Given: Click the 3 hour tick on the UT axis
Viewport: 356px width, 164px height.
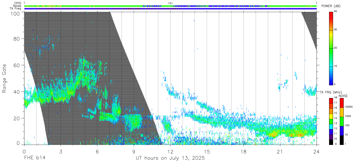Looking at the screenshot, I should tap(61, 151).
